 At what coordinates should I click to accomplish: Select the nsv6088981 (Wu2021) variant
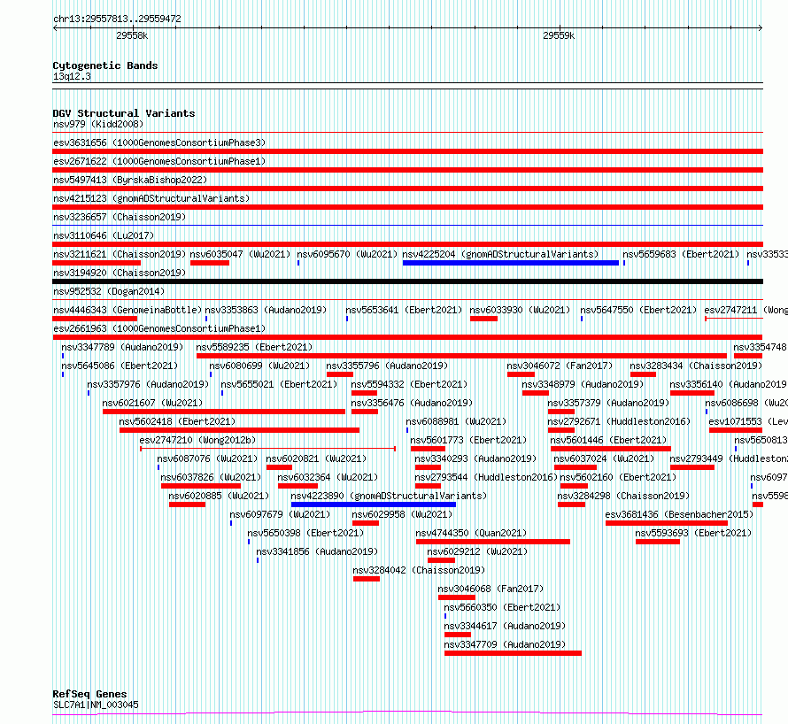point(456,421)
